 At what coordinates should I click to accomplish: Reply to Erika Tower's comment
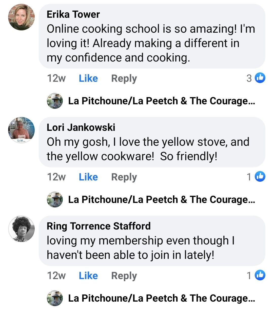click(x=124, y=78)
